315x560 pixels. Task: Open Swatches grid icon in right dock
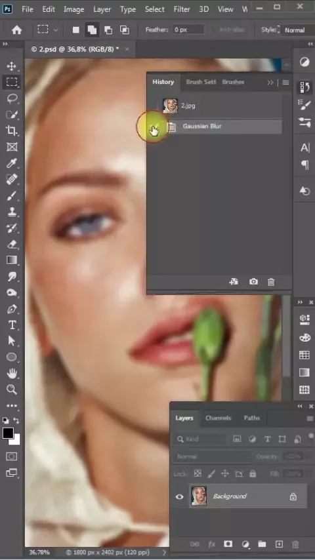[x=304, y=355]
